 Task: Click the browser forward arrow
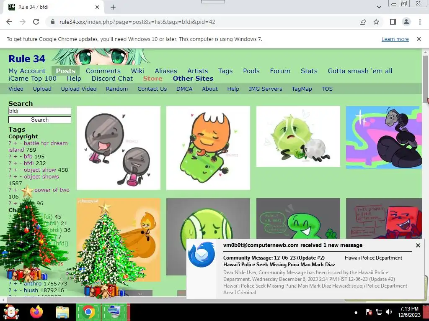coord(23,22)
